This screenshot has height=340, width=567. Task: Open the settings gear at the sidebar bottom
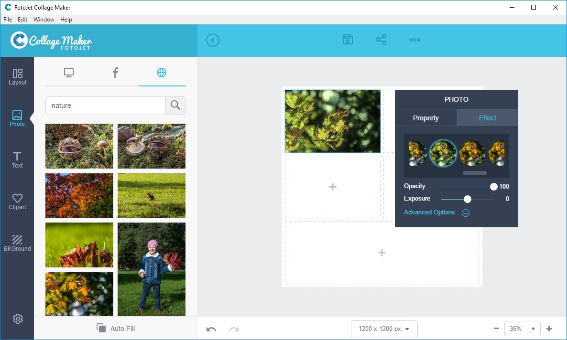[x=18, y=319]
